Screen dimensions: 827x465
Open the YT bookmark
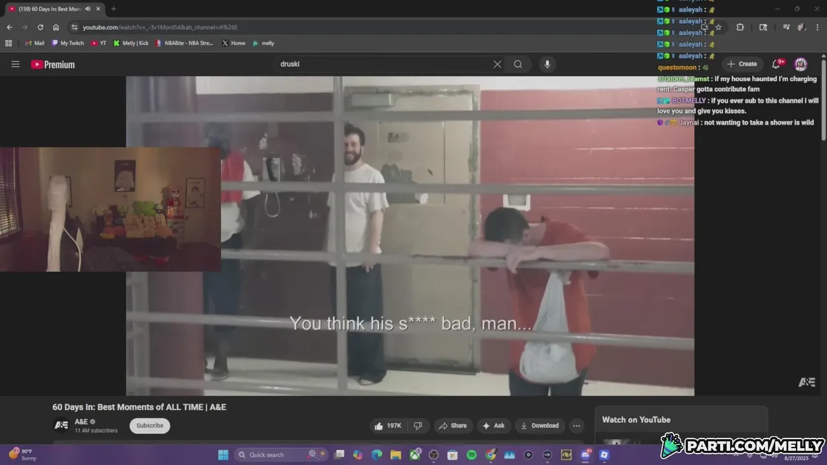99,43
